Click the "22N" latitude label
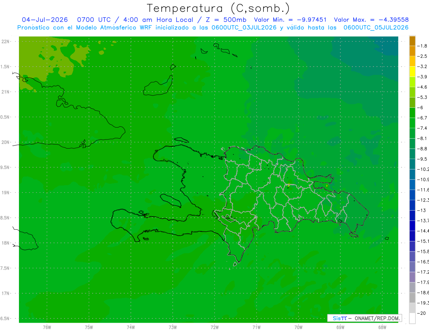Viewport: 429px width, 332px height. pos(5,42)
